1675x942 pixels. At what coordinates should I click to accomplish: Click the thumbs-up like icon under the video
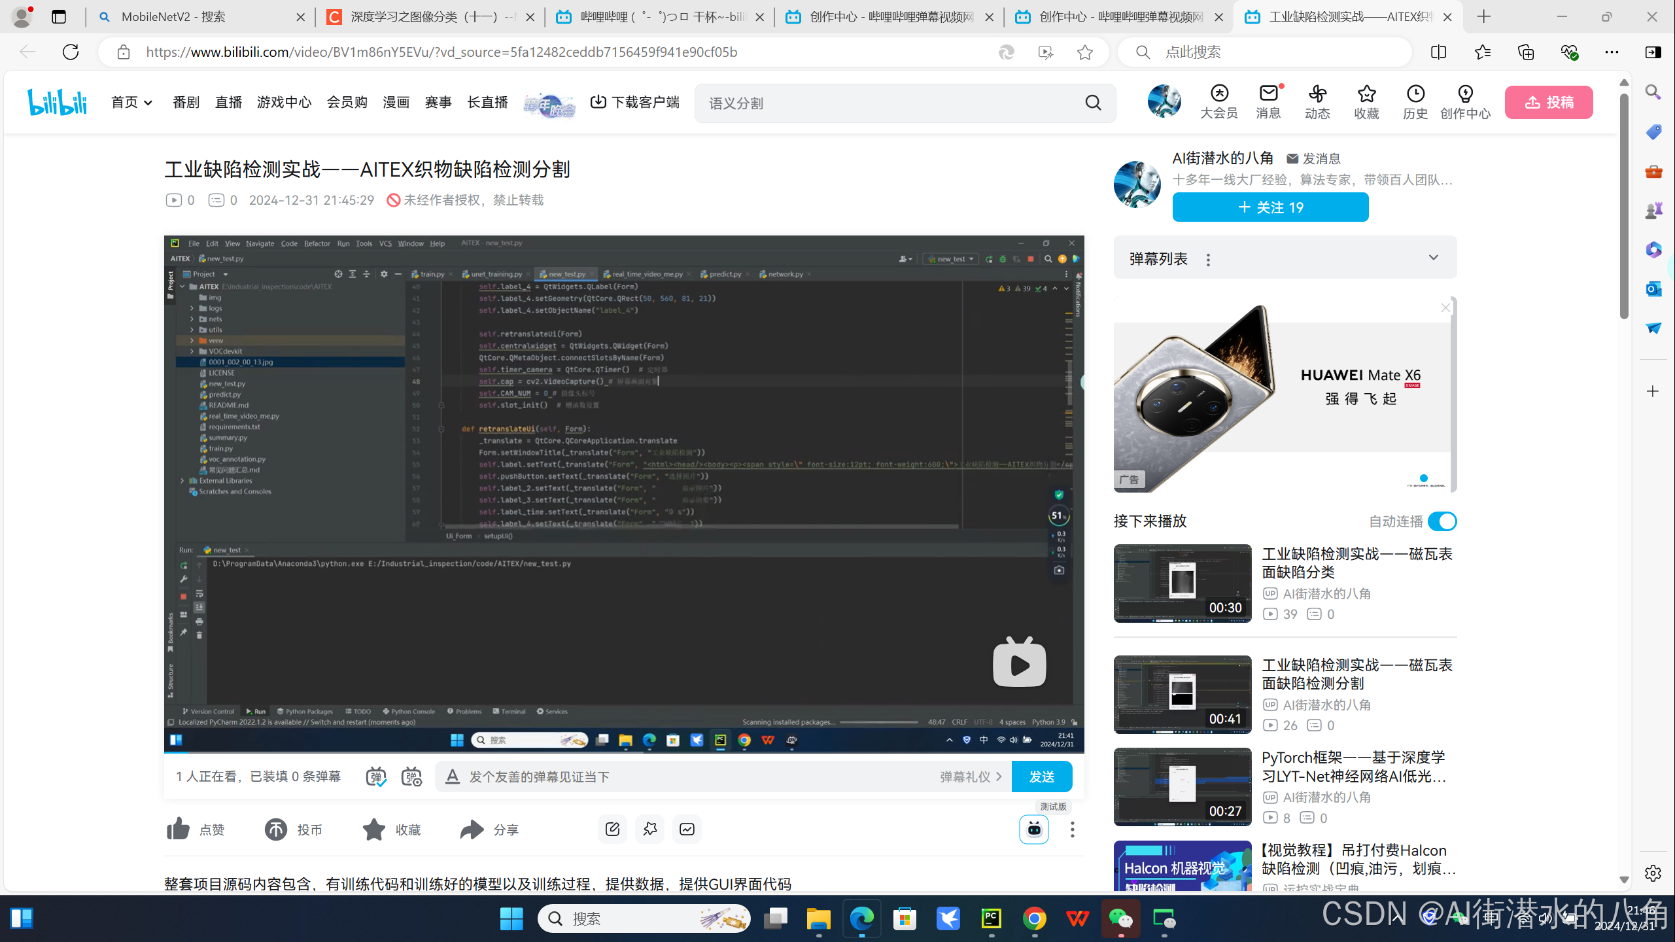178,829
